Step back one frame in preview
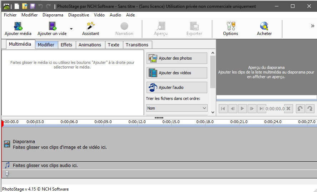 pyautogui.click(x=233, y=109)
